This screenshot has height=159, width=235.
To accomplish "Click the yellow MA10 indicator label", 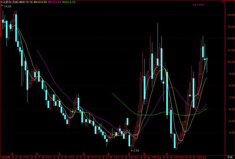I will pos(40,2).
